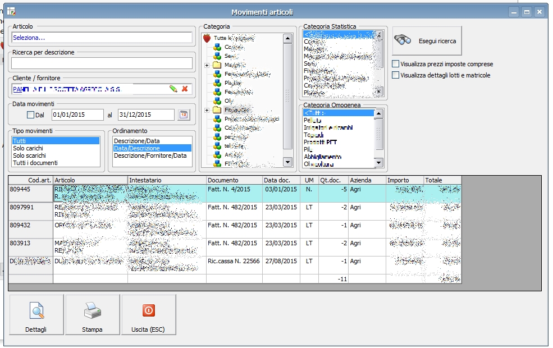Clear the customer with the red X icon
553x348 pixels.
pos(185,89)
